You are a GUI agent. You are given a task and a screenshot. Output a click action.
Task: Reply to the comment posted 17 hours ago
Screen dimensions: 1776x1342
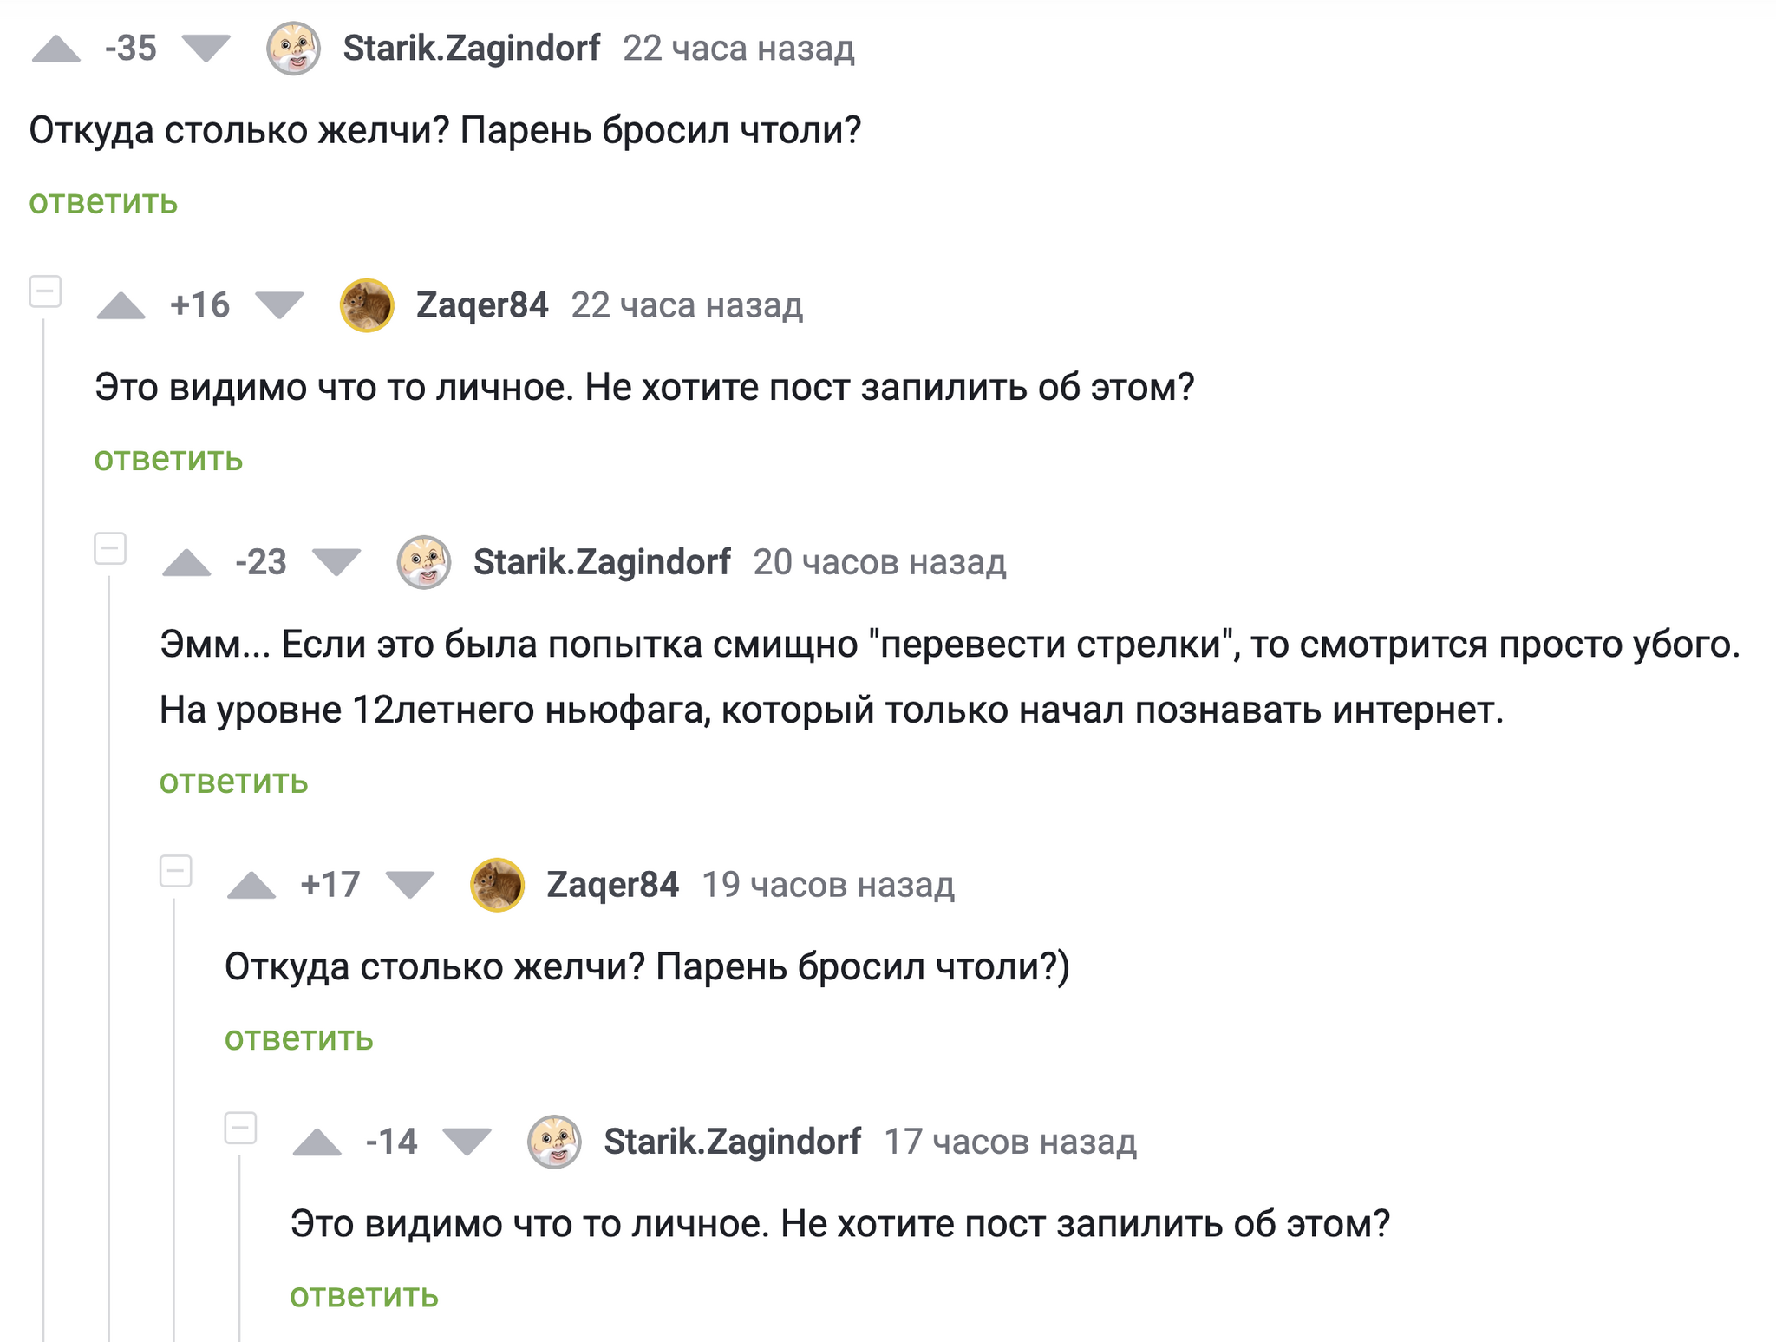[364, 1295]
